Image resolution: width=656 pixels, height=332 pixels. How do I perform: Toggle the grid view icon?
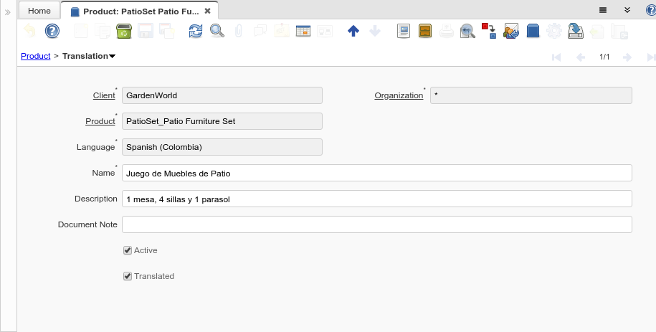click(303, 31)
